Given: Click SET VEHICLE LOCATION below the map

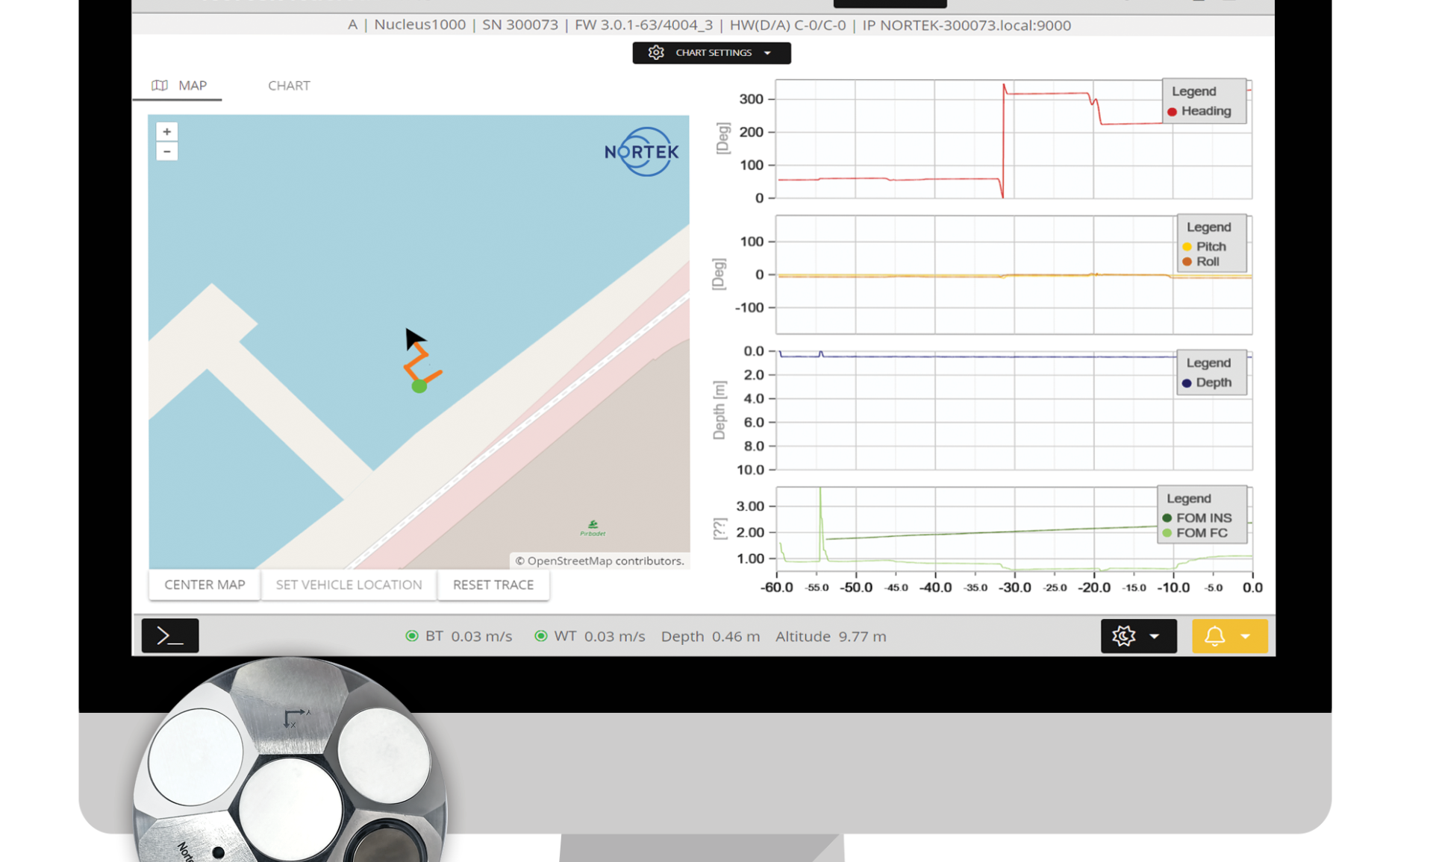Looking at the screenshot, I should tap(348, 585).
